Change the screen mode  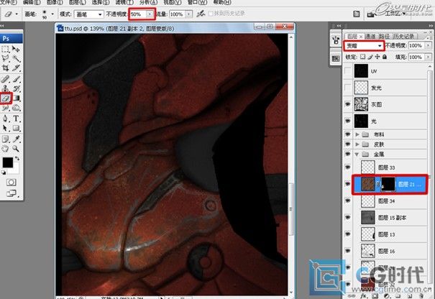[11, 193]
